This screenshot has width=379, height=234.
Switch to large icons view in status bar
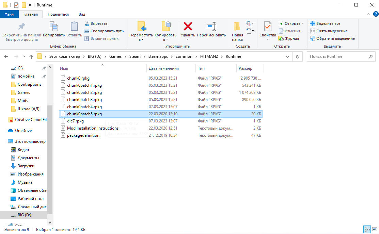pos(374,230)
